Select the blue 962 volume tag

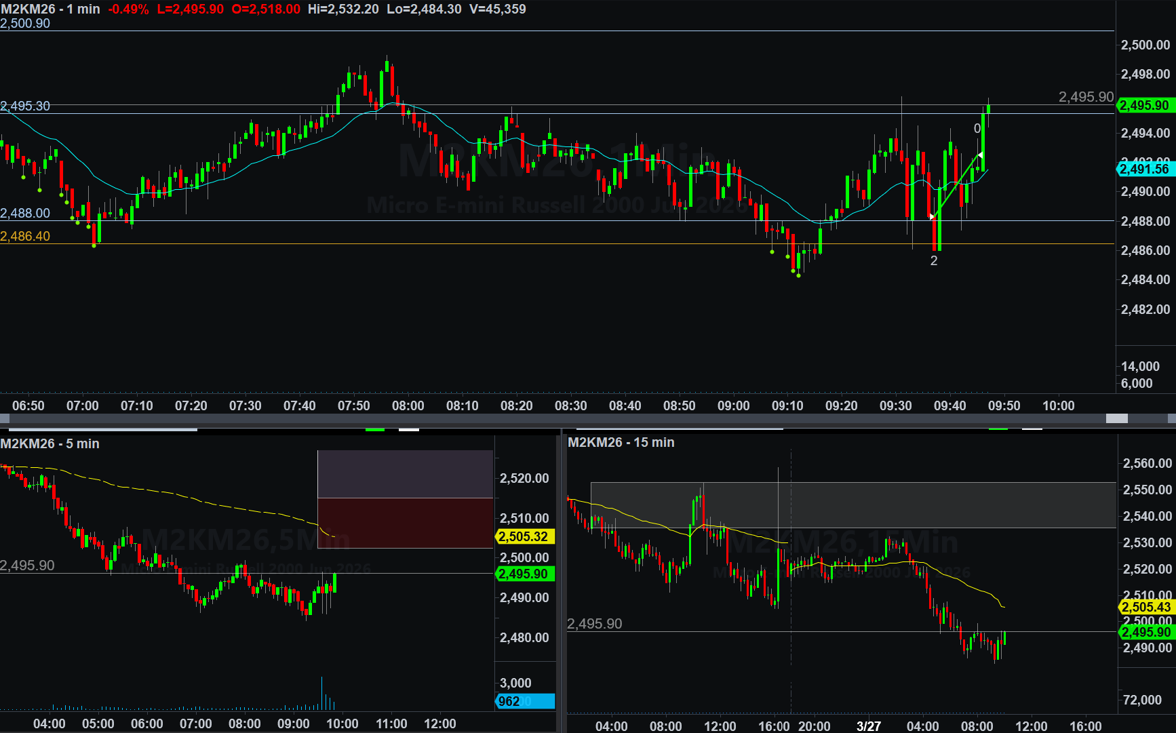(x=525, y=701)
